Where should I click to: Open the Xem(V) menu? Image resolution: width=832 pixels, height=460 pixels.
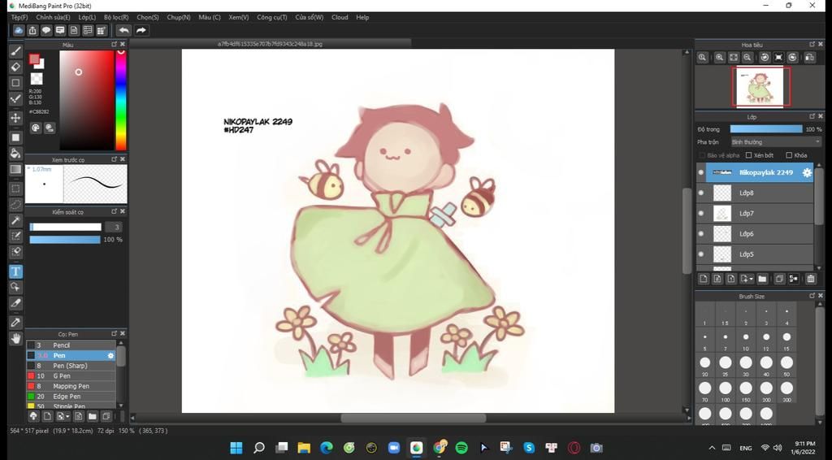click(x=238, y=17)
